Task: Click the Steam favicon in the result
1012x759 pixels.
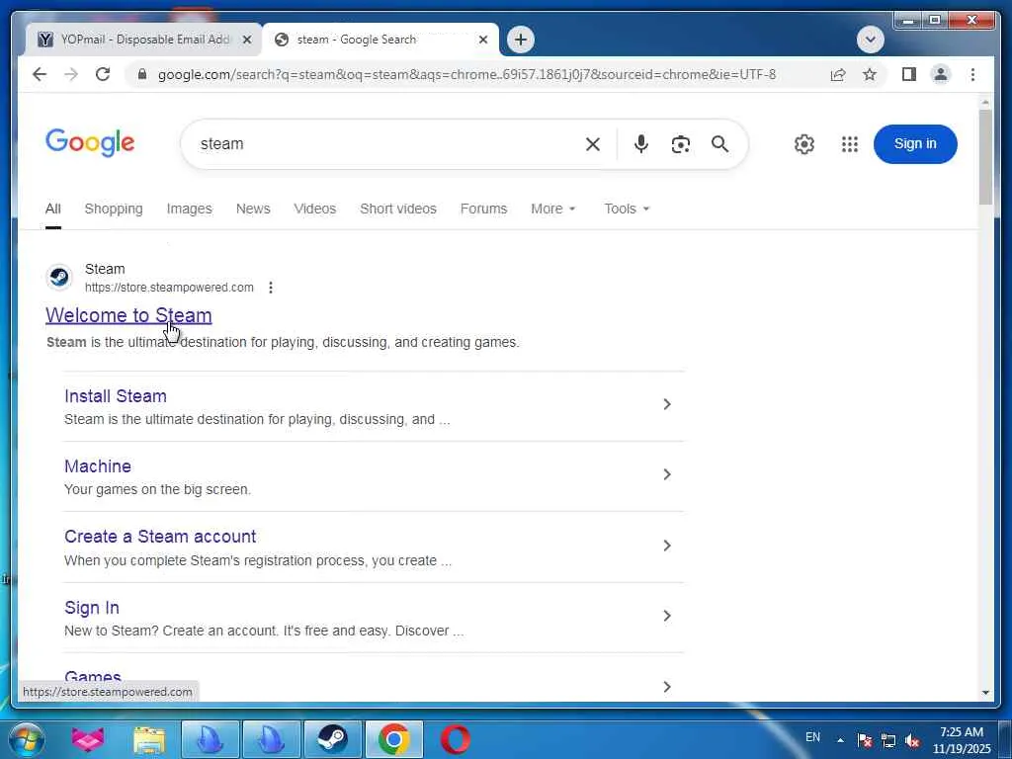Action: pos(60,278)
